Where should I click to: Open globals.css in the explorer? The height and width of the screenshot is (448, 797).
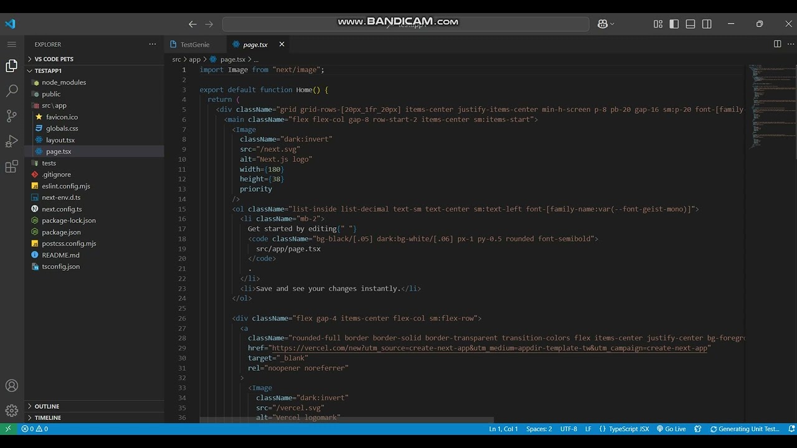(x=94, y=128)
